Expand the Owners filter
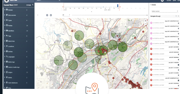The height and width of the screenshot is (94, 180). [5, 10]
